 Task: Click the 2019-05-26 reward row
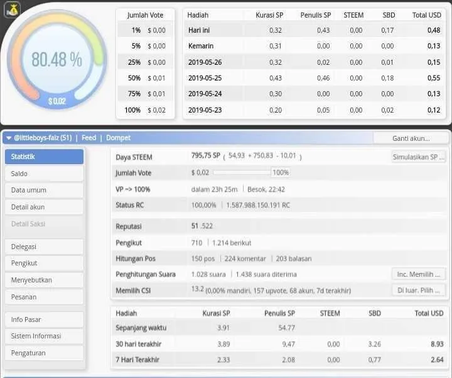tap(315, 62)
